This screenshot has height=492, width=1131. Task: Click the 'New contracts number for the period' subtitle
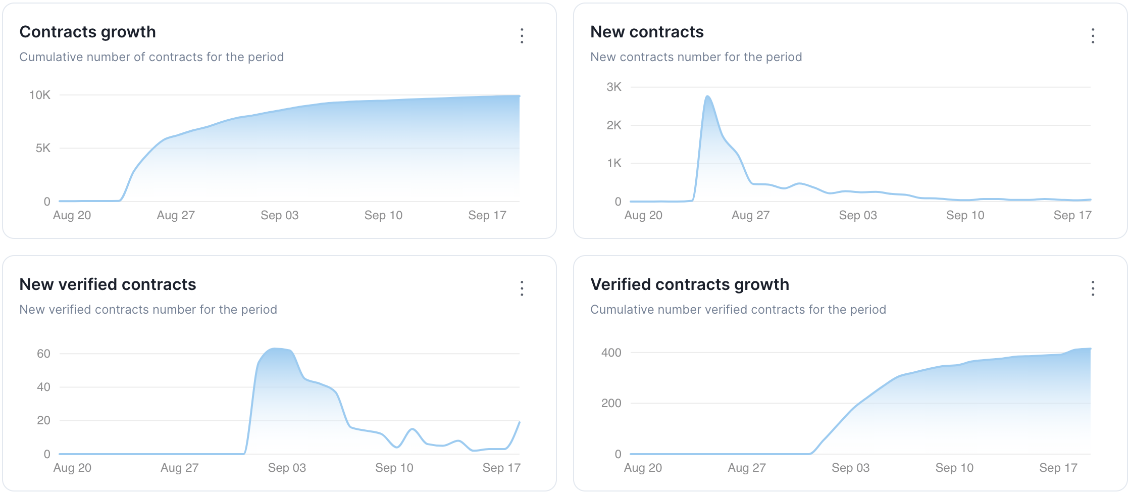[696, 57]
